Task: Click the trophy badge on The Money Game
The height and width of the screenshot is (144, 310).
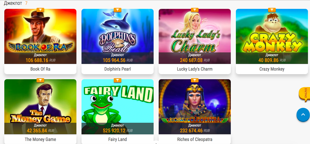Action: [x=40, y=80]
